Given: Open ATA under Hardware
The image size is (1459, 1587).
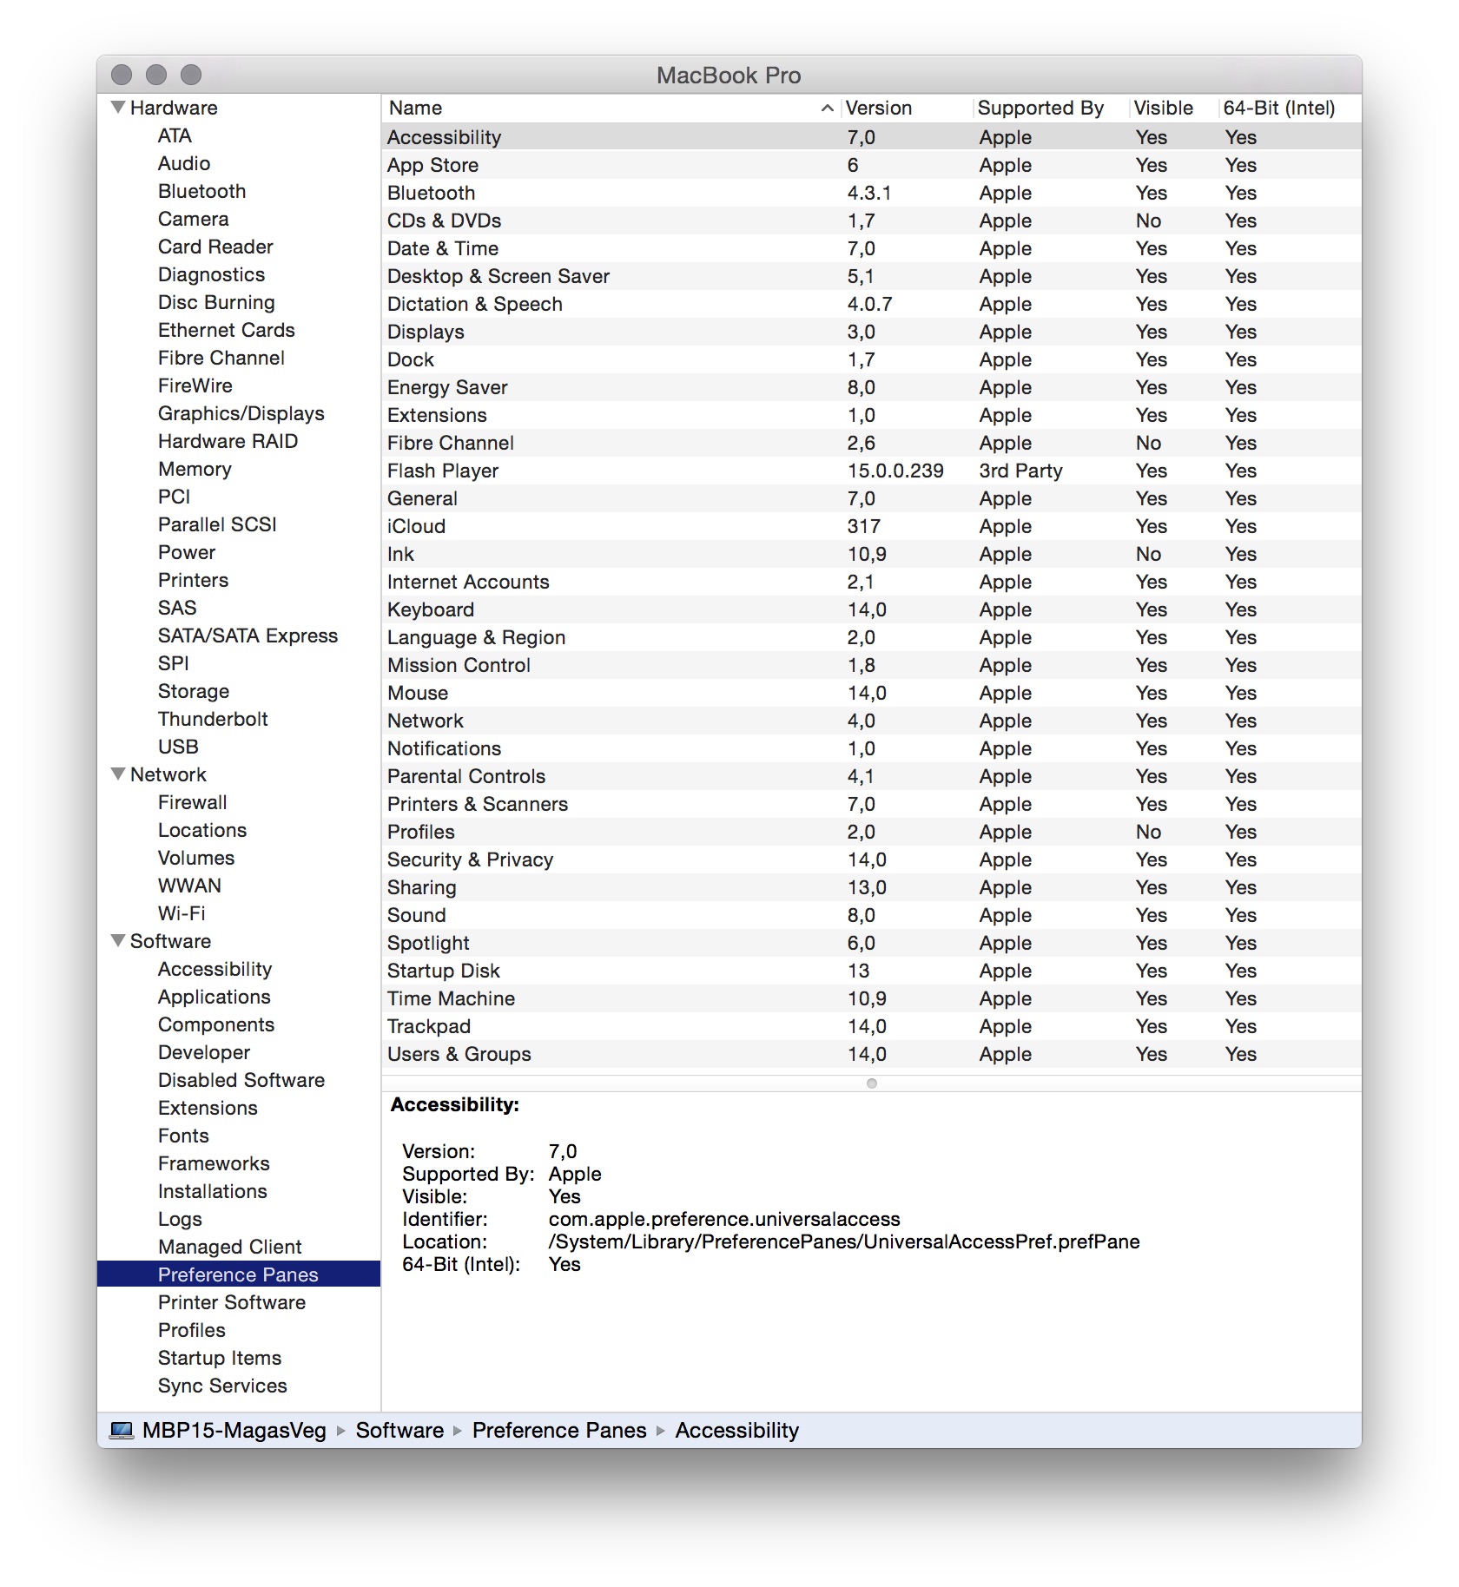Looking at the screenshot, I should click(175, 135).
